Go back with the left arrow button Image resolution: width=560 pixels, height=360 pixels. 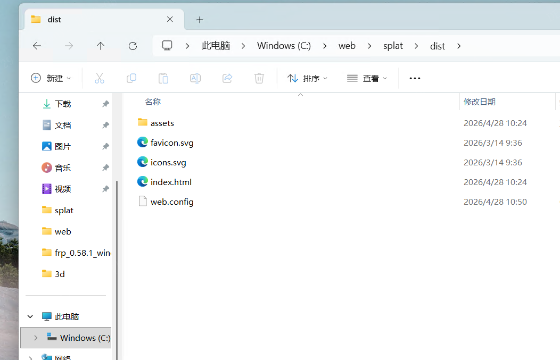click(x=37, y=46)
